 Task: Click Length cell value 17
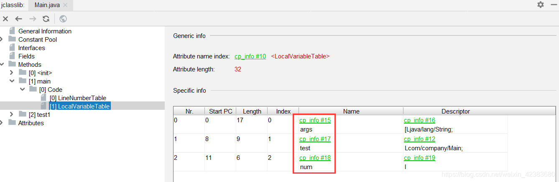240,120
